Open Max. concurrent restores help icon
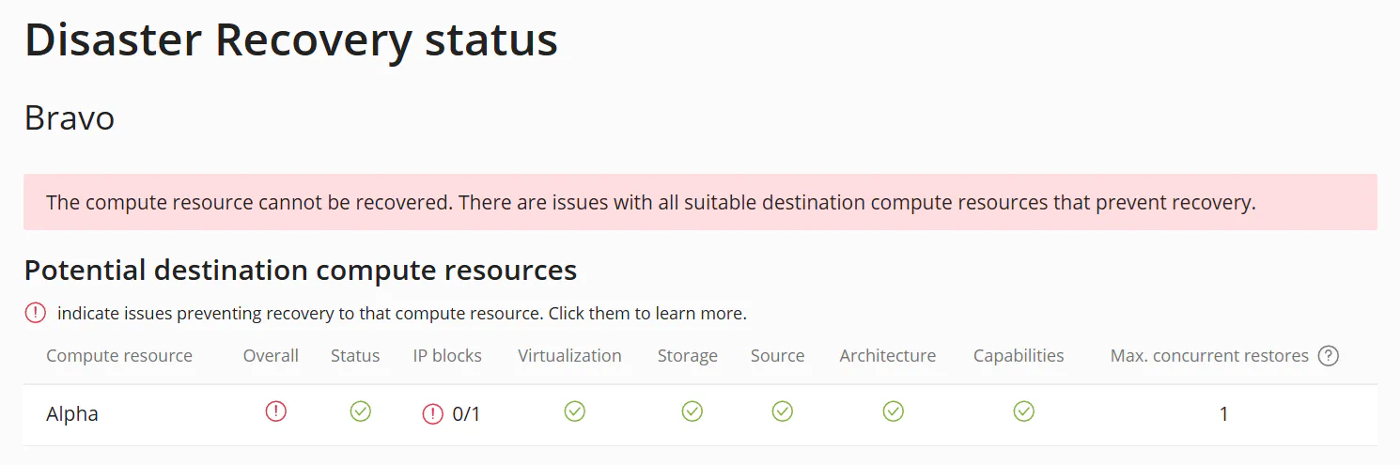1400x465 pixels. (1328, 356)
